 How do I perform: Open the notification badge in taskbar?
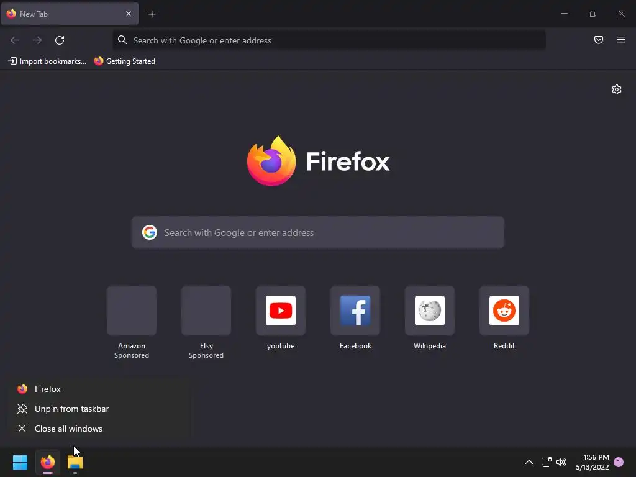(619, 462)
